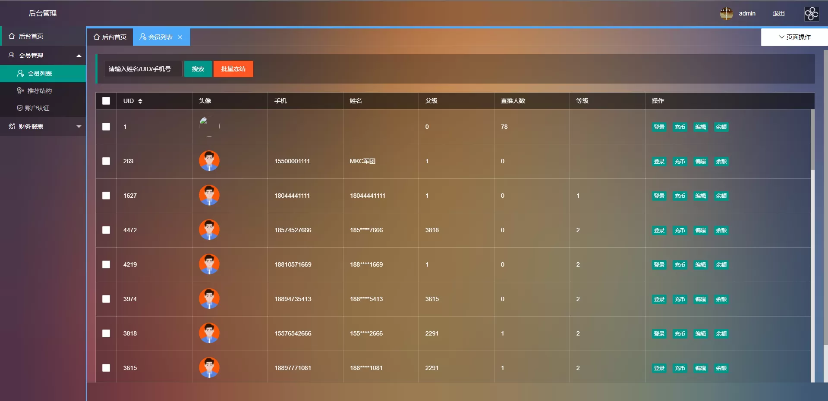Screen dimensions: 828x401
Task: Click the admin avatar image
Action: pos(726,13)
